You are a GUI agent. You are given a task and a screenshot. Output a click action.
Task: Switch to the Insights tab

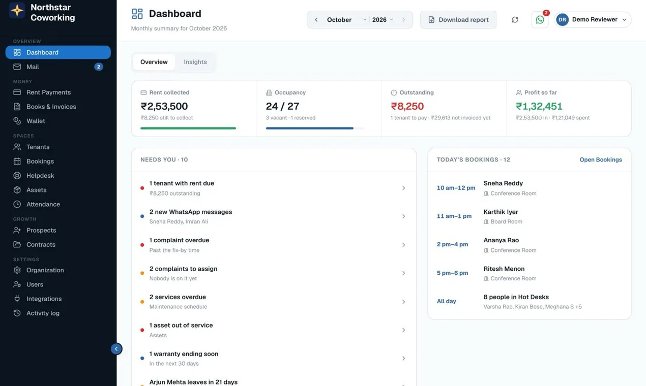click(x=195, y=62)
